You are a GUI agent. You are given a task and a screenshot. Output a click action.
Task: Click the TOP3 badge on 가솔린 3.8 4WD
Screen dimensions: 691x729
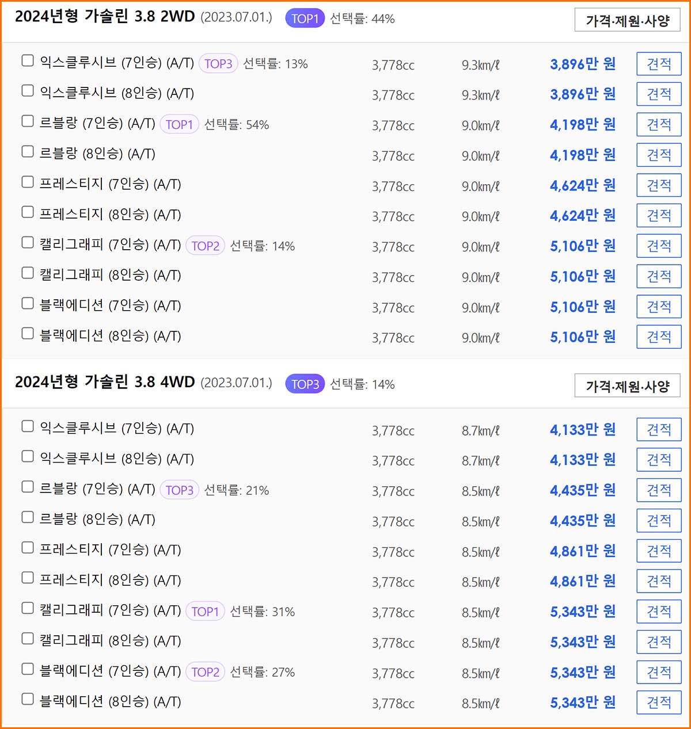305,384
